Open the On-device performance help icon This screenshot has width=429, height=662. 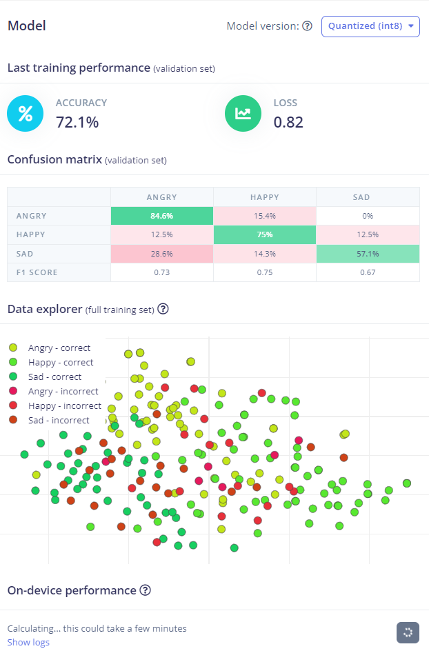146,590
